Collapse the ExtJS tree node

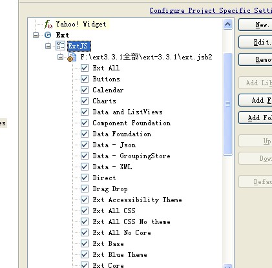pos(48,46)
